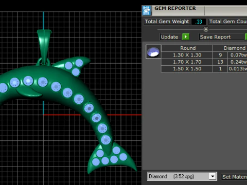
Task: Click the Save Report button
Action: point(221,37)
